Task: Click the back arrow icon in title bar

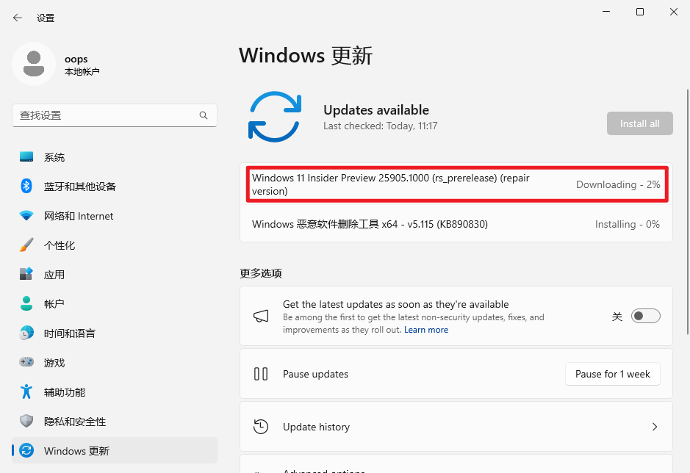Action: pyautogui.click(x=18, y=18)
